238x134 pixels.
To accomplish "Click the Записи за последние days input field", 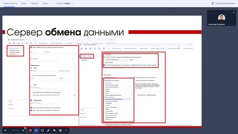I will point(123,60).
